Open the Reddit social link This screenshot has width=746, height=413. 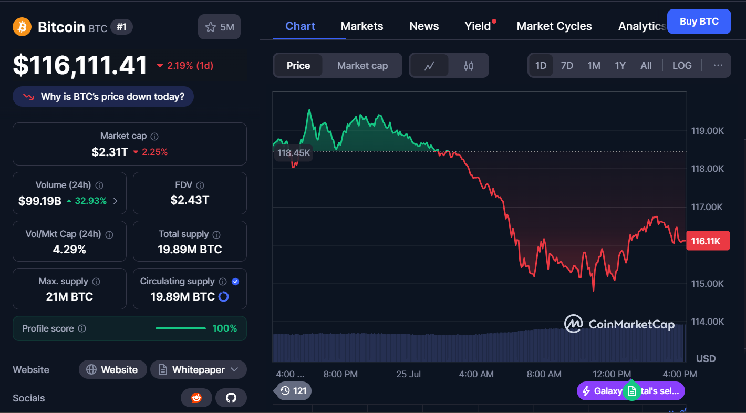[x=196, y=398]
